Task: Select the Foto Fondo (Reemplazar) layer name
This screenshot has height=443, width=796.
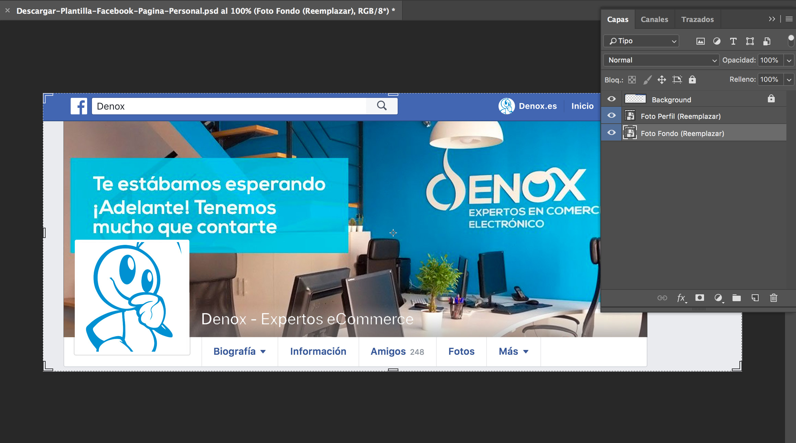Action: pyautogui.click(x=682, y=134)
